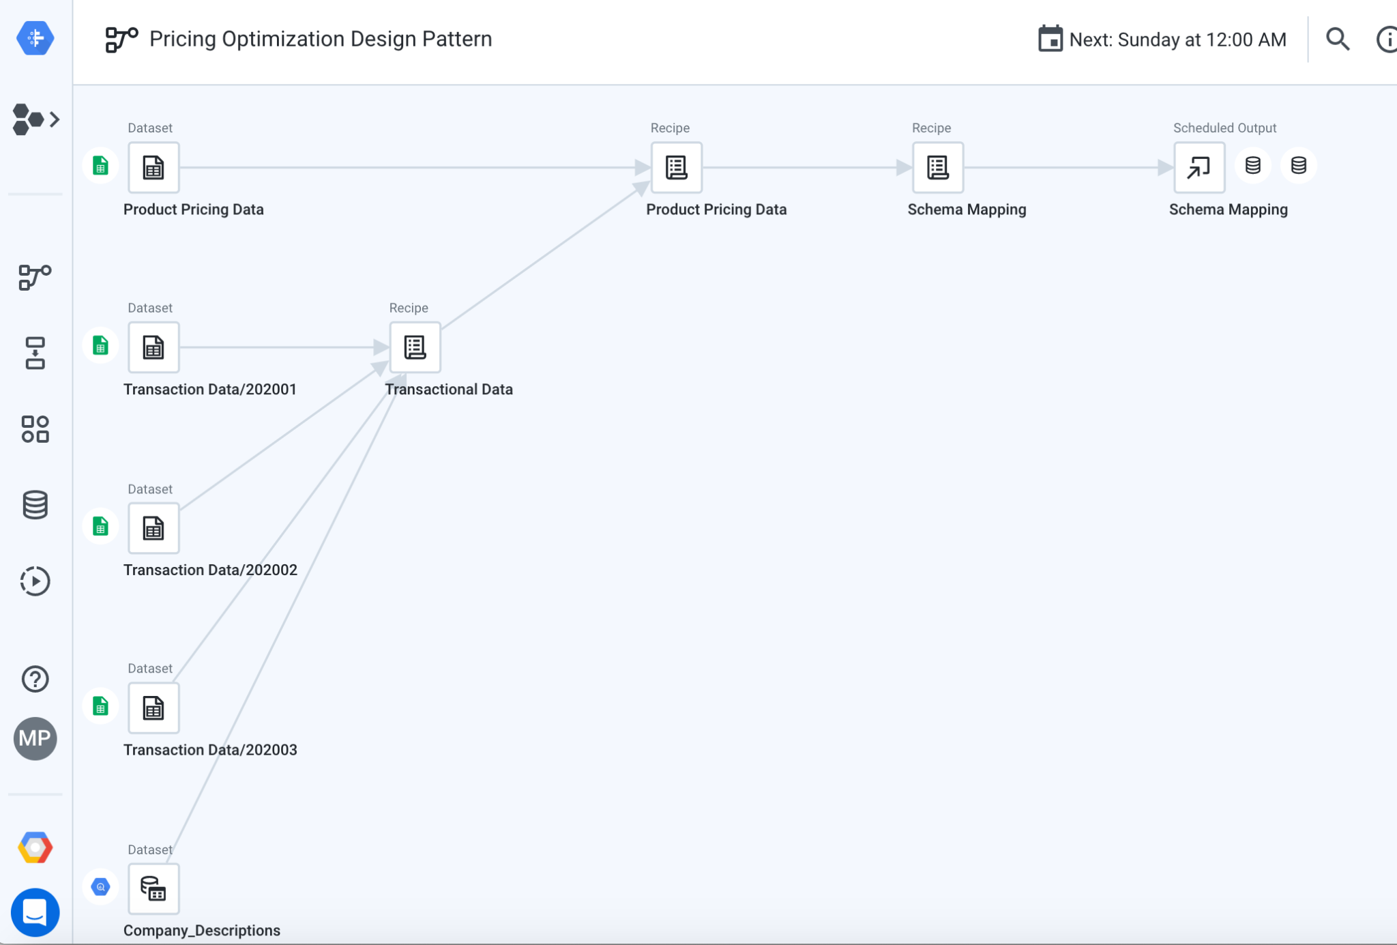Select the Transactional Data recipe node

[415, 347]
